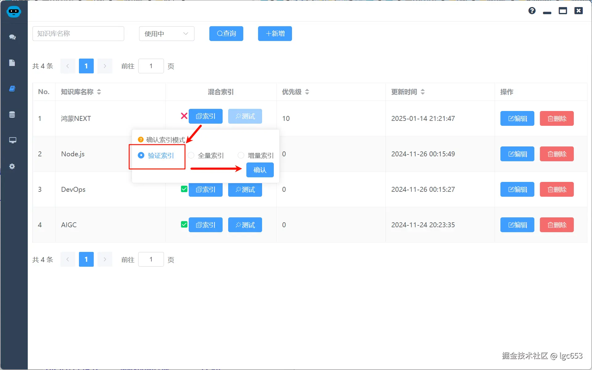The width and height of the screenshot is (592, 370).
Task: Select the 全量索引 radio option
Action: (x=191, y=155)
